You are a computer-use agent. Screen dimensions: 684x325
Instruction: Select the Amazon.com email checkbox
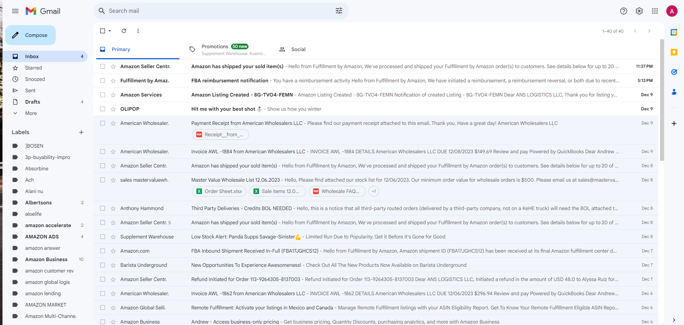click(x=103, y=251)
